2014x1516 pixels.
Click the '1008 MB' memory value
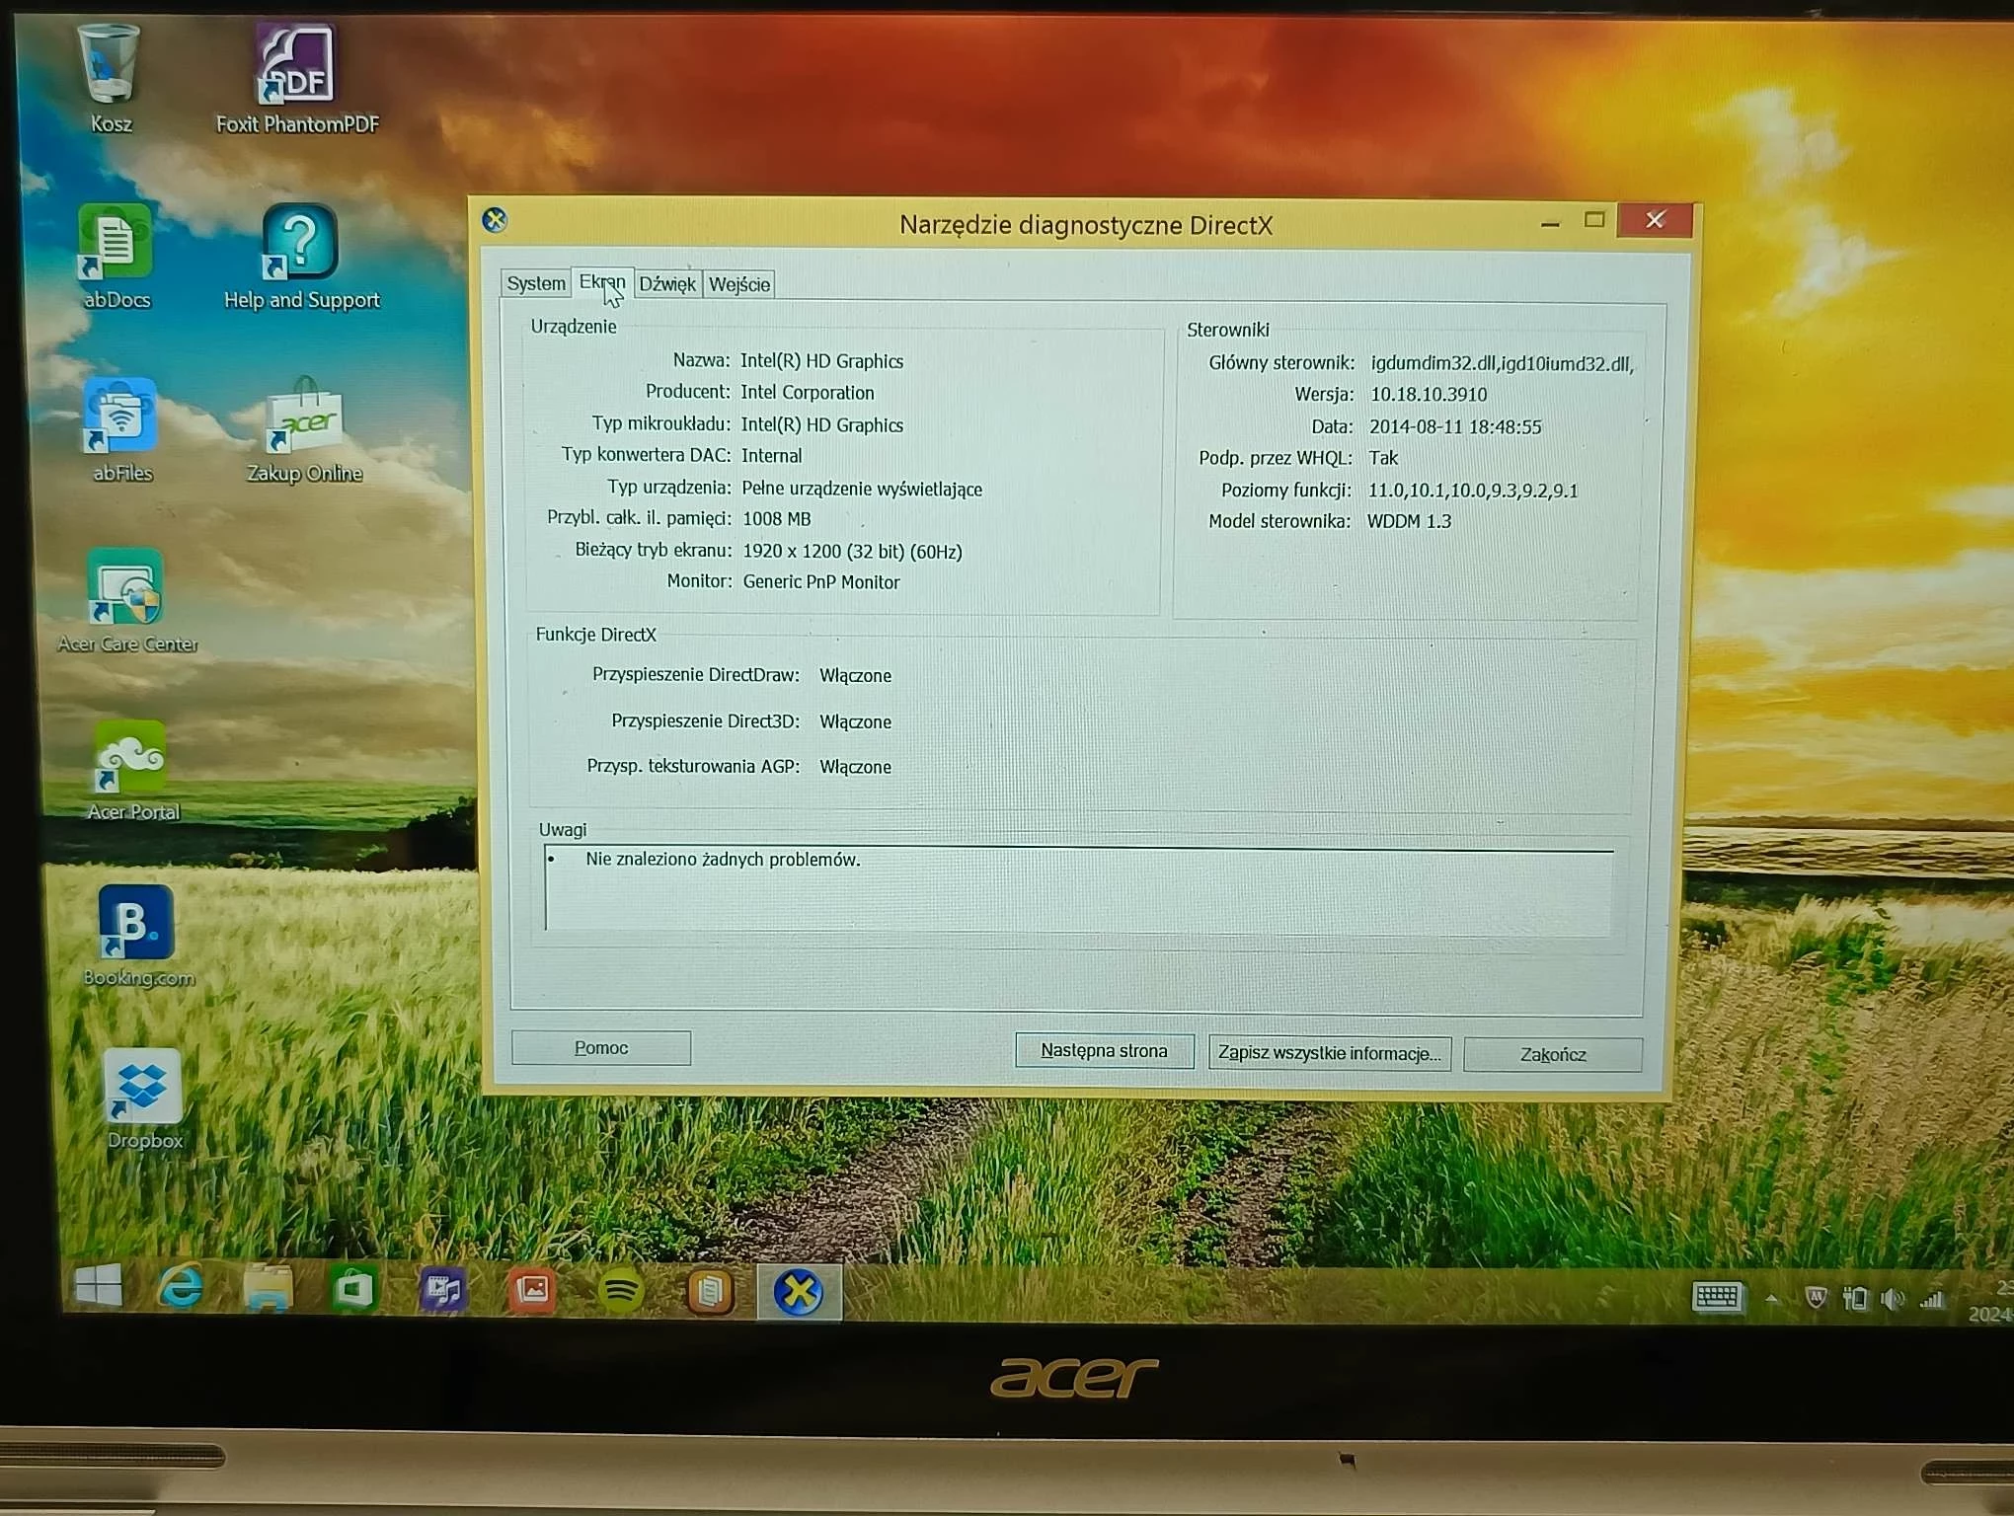(776, 518)
